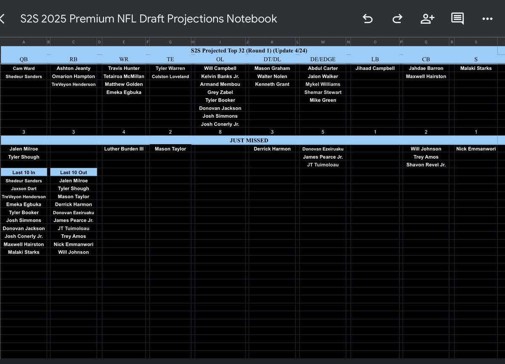Screen dimensions: 505x364
Task: Select the Luther Burden III cell
Action: point(123,149)
